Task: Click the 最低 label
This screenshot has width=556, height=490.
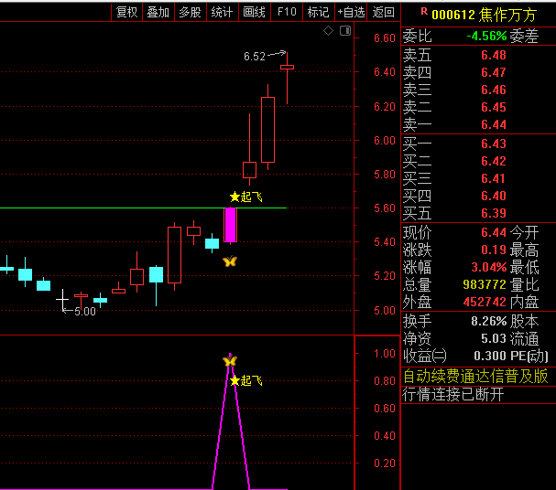Action: coord(524,267)
